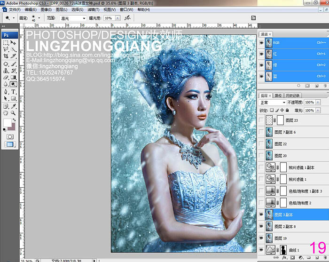Toggle visibility of the 蓝 channel

coord(261,76)
